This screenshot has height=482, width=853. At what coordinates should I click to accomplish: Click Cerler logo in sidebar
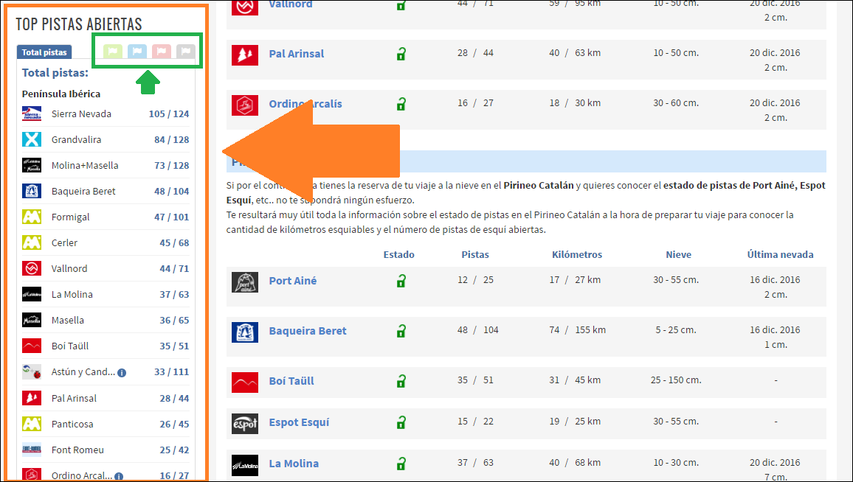click(x=32, y=242)
